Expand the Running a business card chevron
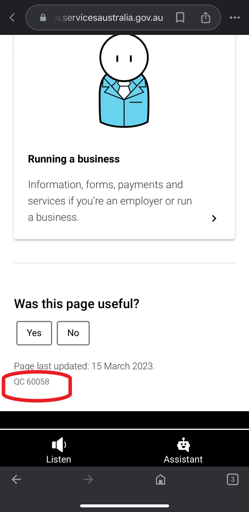The width and height of the screenshot is (249, 512). coord(214,218)
